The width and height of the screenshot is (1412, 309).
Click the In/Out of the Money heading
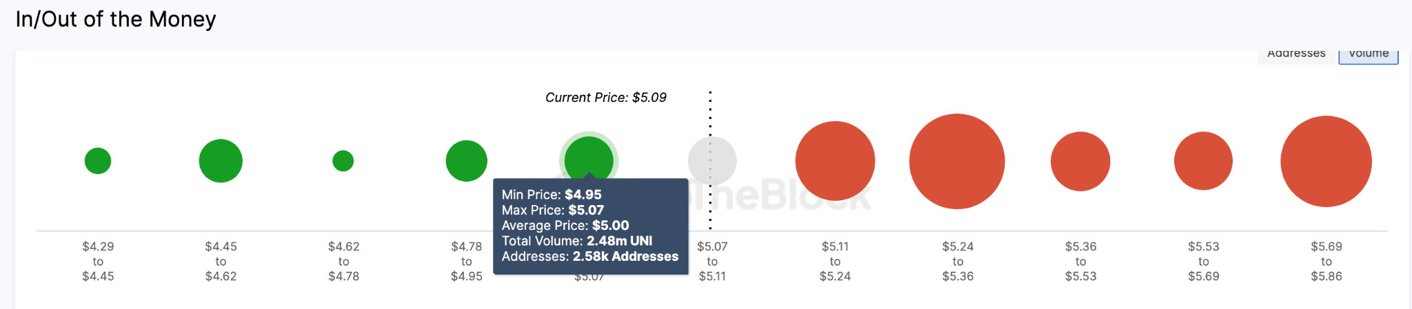116,19
